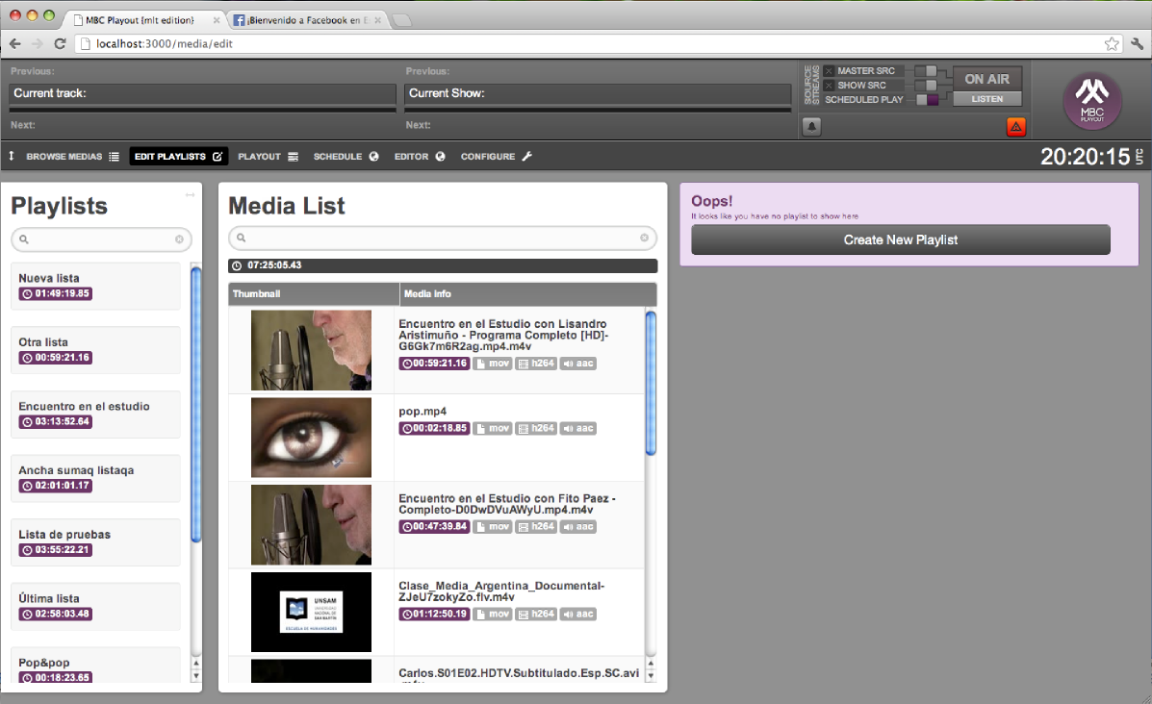Click the Create New Playlist button
This screenshot has height=704, width=1152.
pos(901,240)
